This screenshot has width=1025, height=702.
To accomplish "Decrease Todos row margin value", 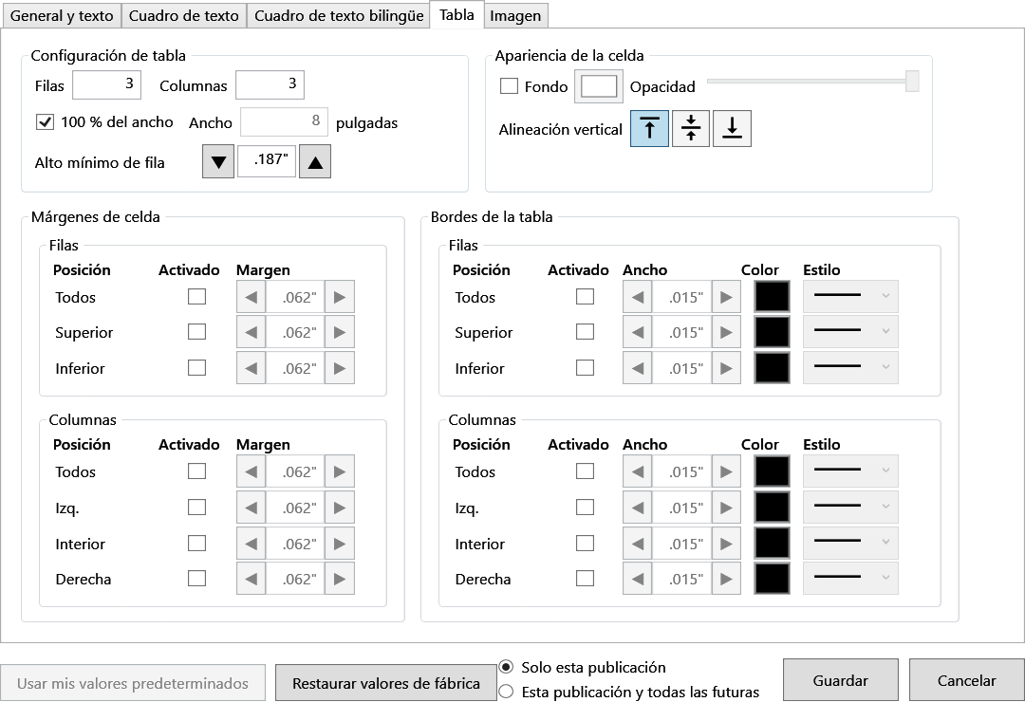I will [x=251, y=298].
